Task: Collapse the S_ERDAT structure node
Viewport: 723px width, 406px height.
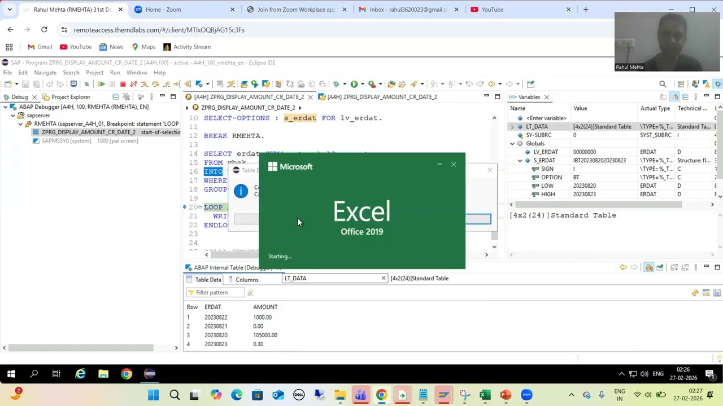Action: click(520, 161)
